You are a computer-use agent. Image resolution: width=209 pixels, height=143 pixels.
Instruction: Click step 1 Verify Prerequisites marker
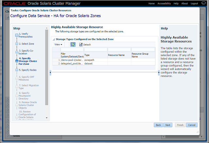[17, 35]
